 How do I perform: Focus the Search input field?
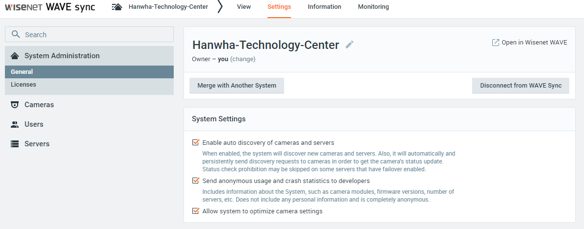coord(89,35)
